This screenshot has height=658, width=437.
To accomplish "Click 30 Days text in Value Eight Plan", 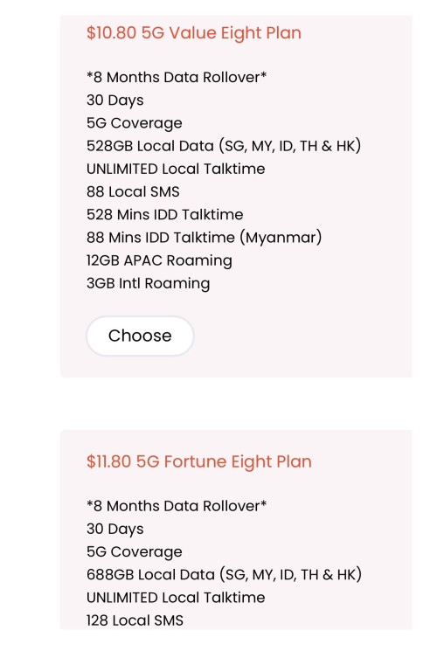I will click(115, 100).
